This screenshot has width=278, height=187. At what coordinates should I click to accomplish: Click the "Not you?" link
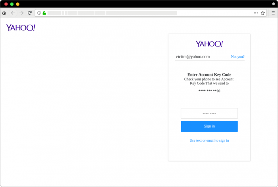pos(237,57)
